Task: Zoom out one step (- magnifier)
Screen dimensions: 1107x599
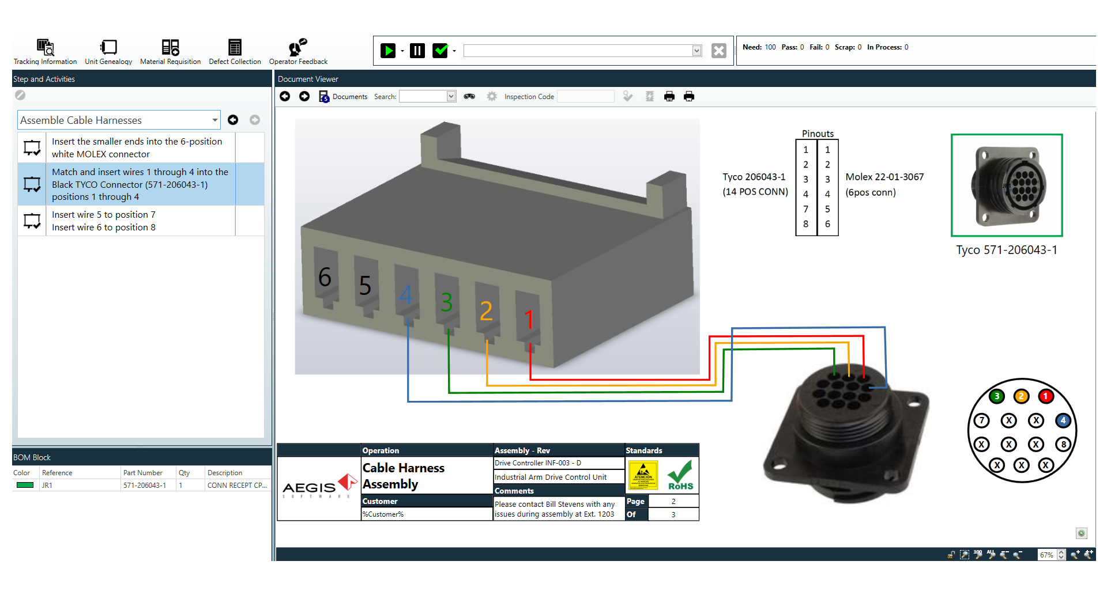Action: pyautogui.click(x=1018, y=555)
